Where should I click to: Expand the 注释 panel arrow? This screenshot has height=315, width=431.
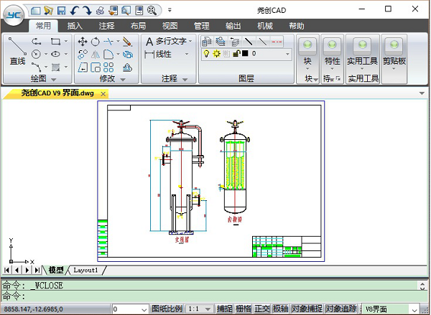tap(185, 80)
